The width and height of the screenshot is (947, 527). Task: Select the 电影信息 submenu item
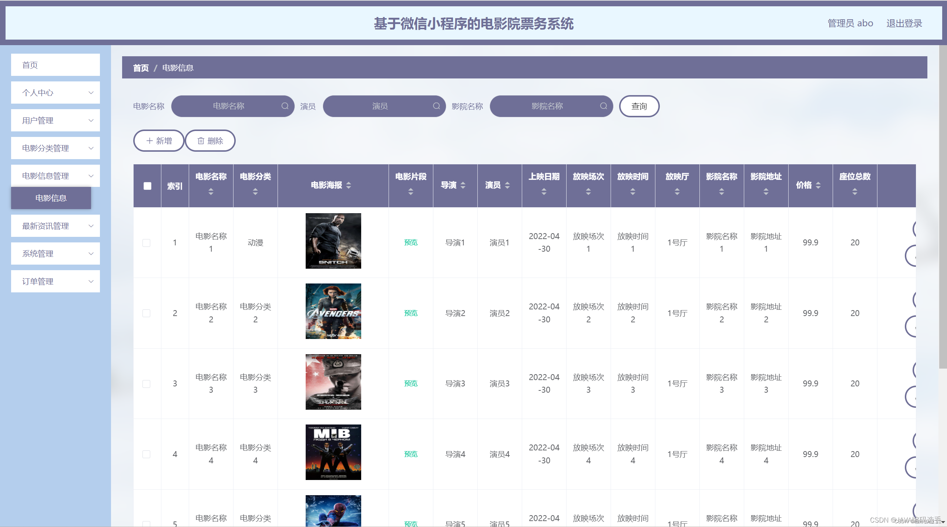click(51, 198)
